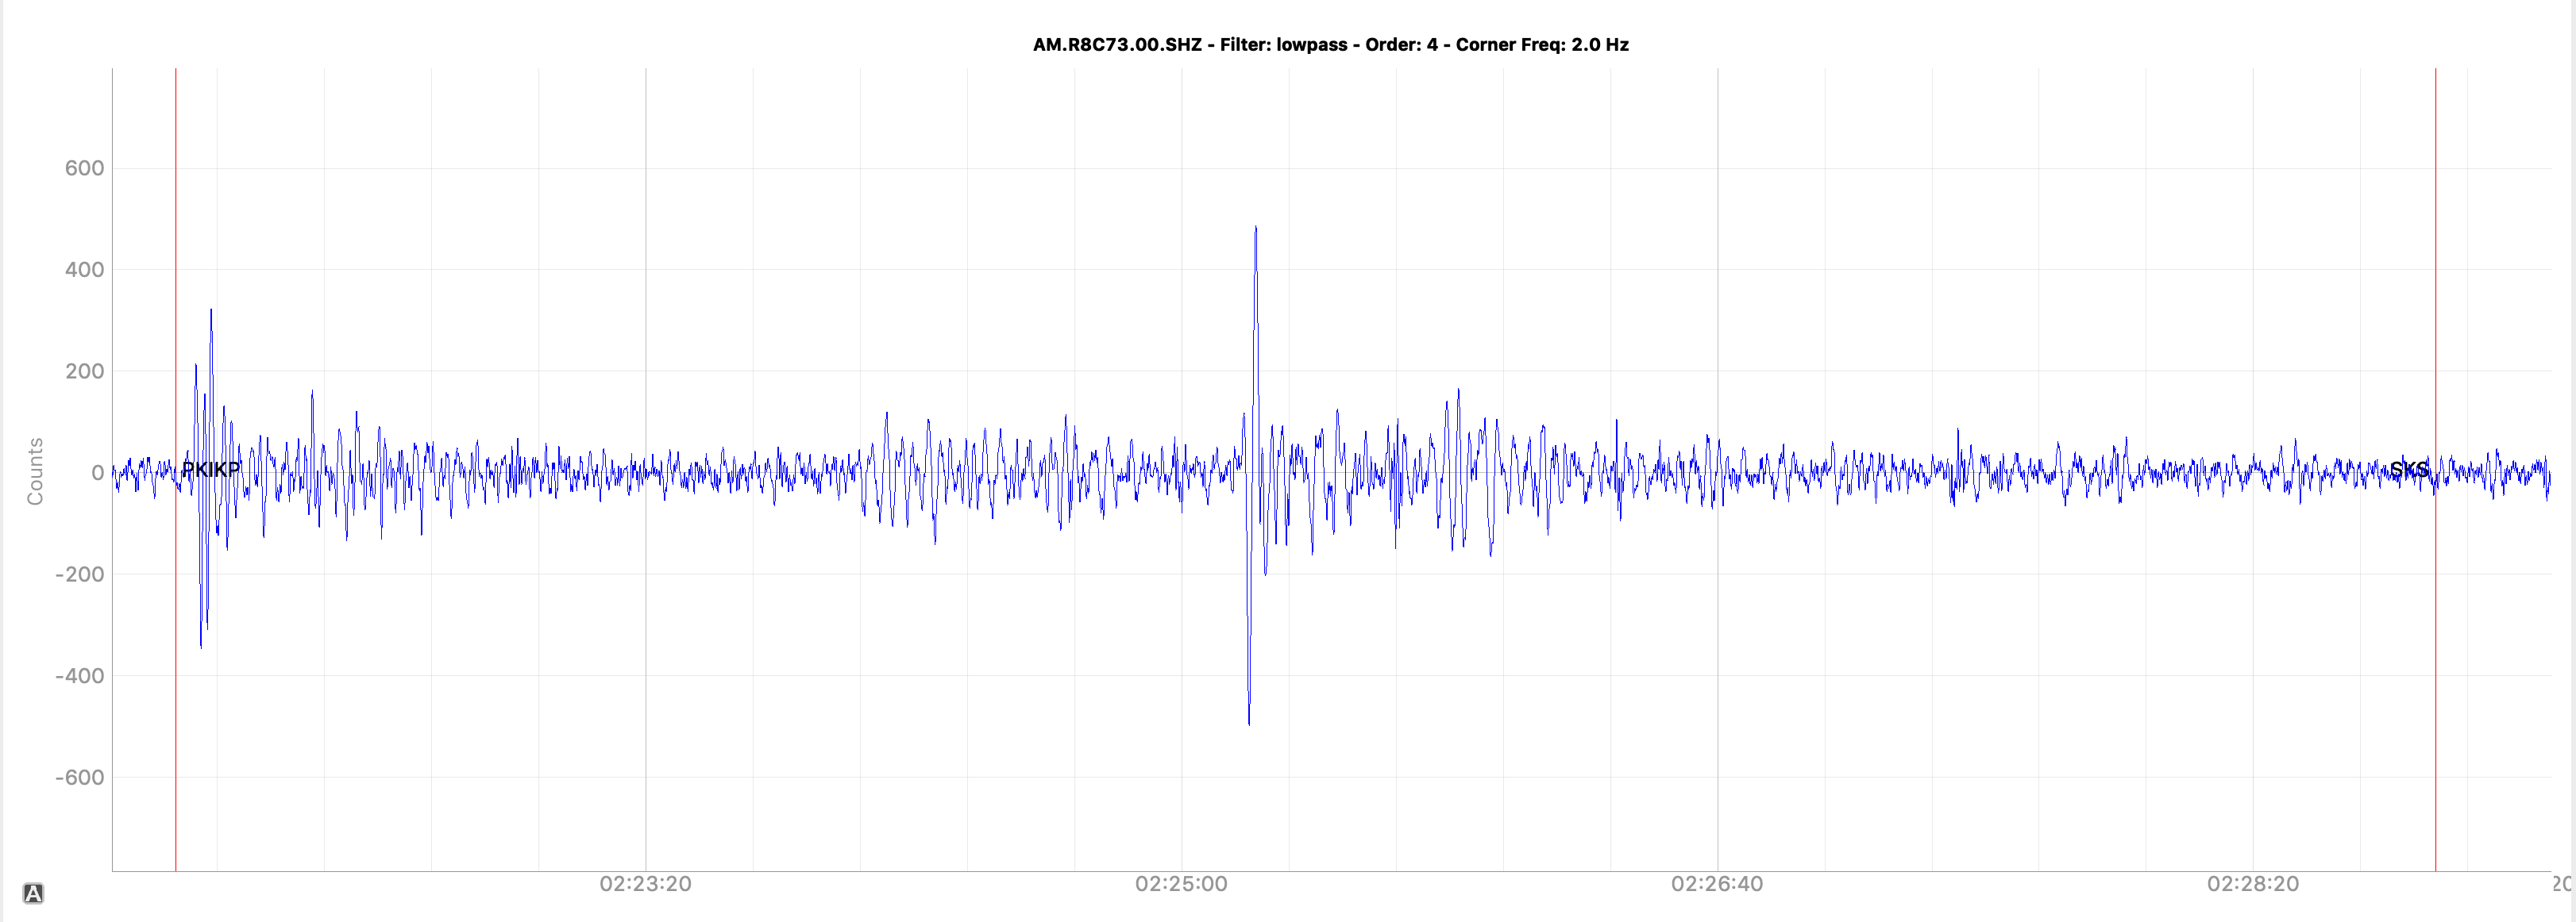Click the Counts y-axis title

pyautogui.click(x=35, y=471)
